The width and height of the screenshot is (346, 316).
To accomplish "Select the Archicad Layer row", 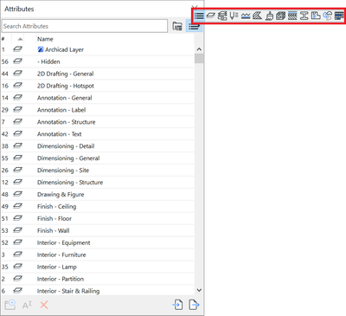I will pos(98,49).
